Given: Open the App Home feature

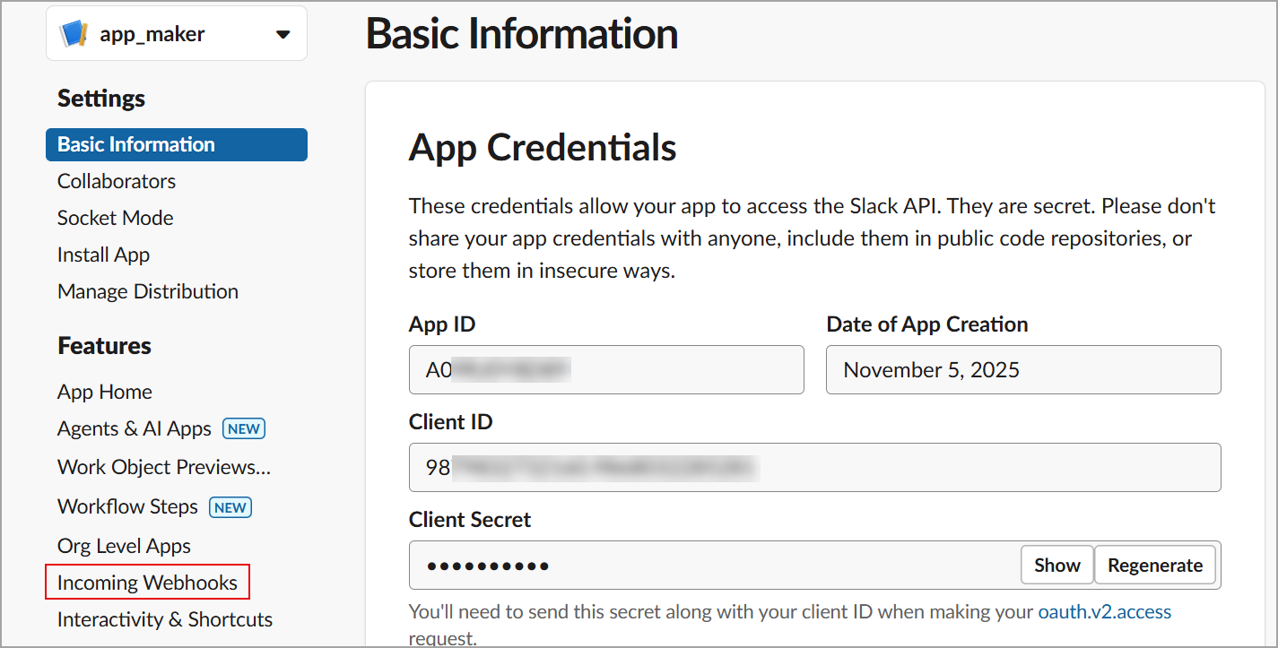Looking at the screenshot, I should [x=105, y=392].
